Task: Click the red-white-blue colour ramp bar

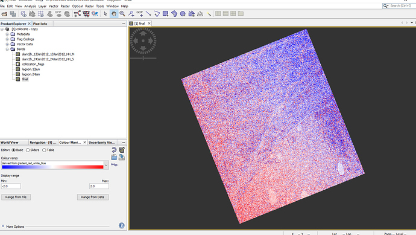Action: click(52, 167)
